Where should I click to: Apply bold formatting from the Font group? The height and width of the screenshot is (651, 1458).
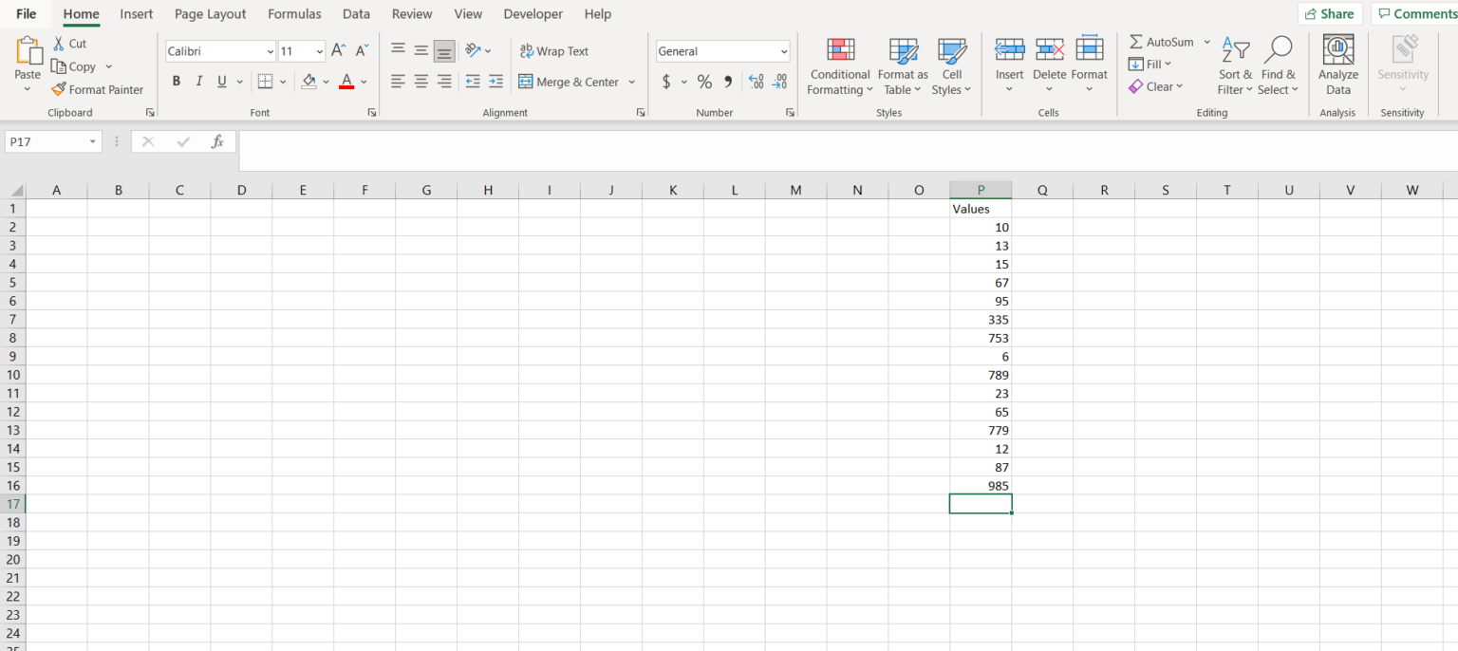click(x=176, y=82)
